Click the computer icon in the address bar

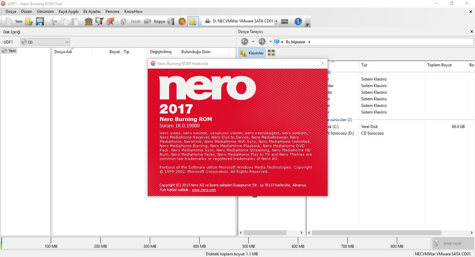[277, 42]
